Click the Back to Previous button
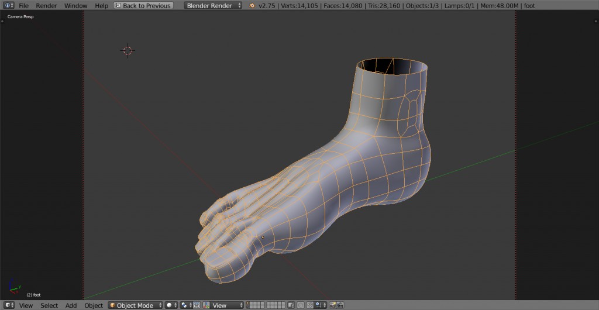Image resolution: width=599 pixels, height=310 pixels. 143,6
